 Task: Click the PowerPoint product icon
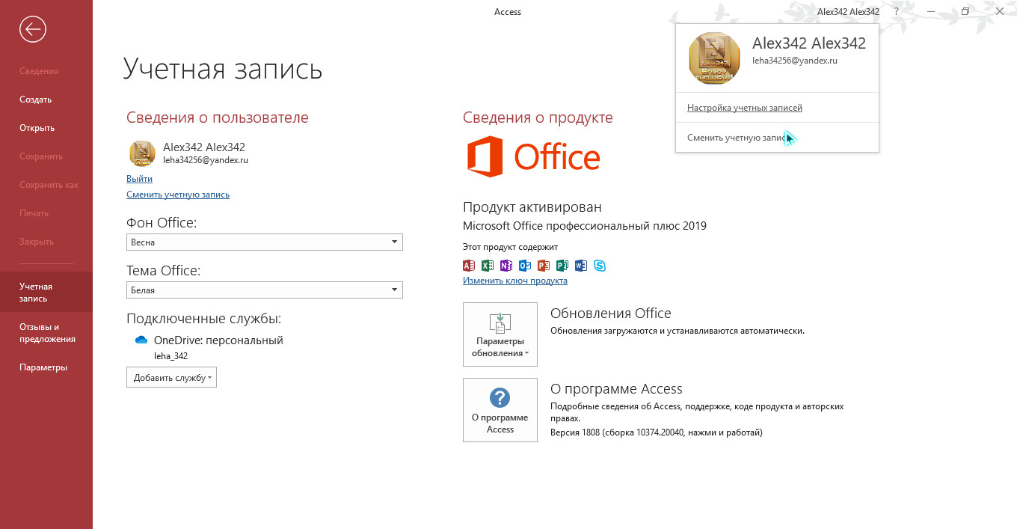[544, 266]
